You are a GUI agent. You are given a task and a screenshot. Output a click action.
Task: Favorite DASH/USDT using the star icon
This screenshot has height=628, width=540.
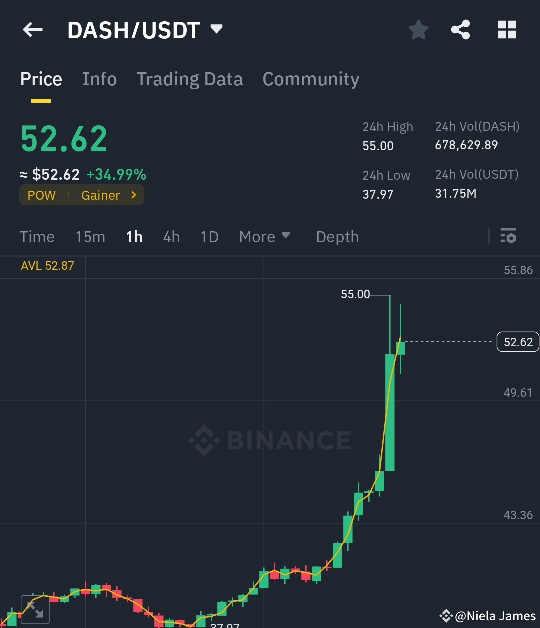click(418, 30)
